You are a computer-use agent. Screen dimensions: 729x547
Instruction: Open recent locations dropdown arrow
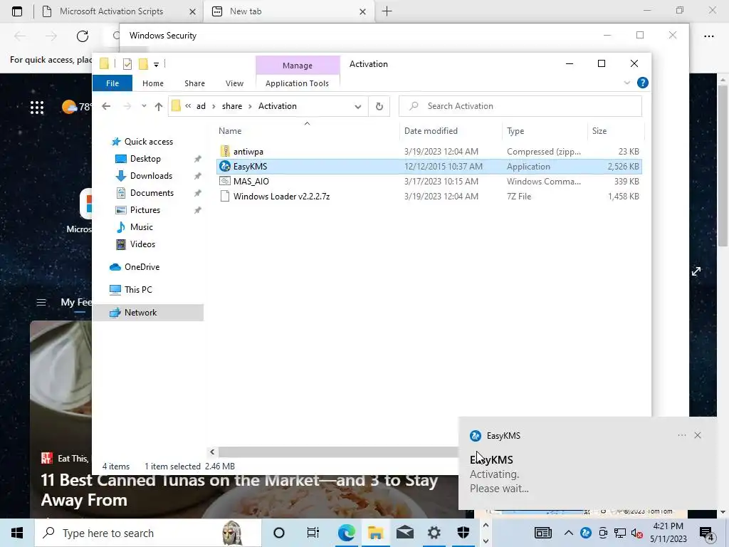pos(144,106)
